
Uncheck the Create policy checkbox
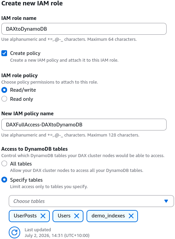[x=4, y=53]
